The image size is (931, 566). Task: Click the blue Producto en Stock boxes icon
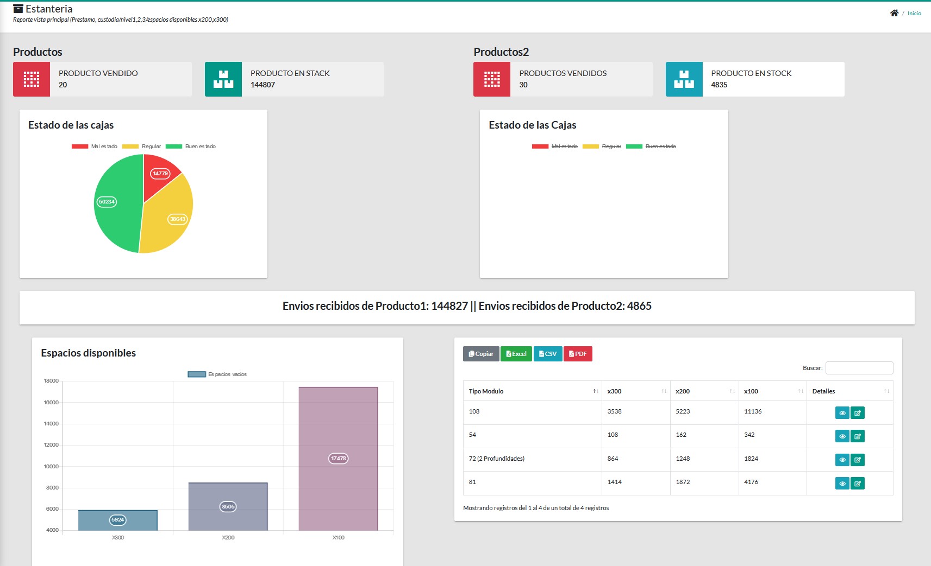coord(684,79)
